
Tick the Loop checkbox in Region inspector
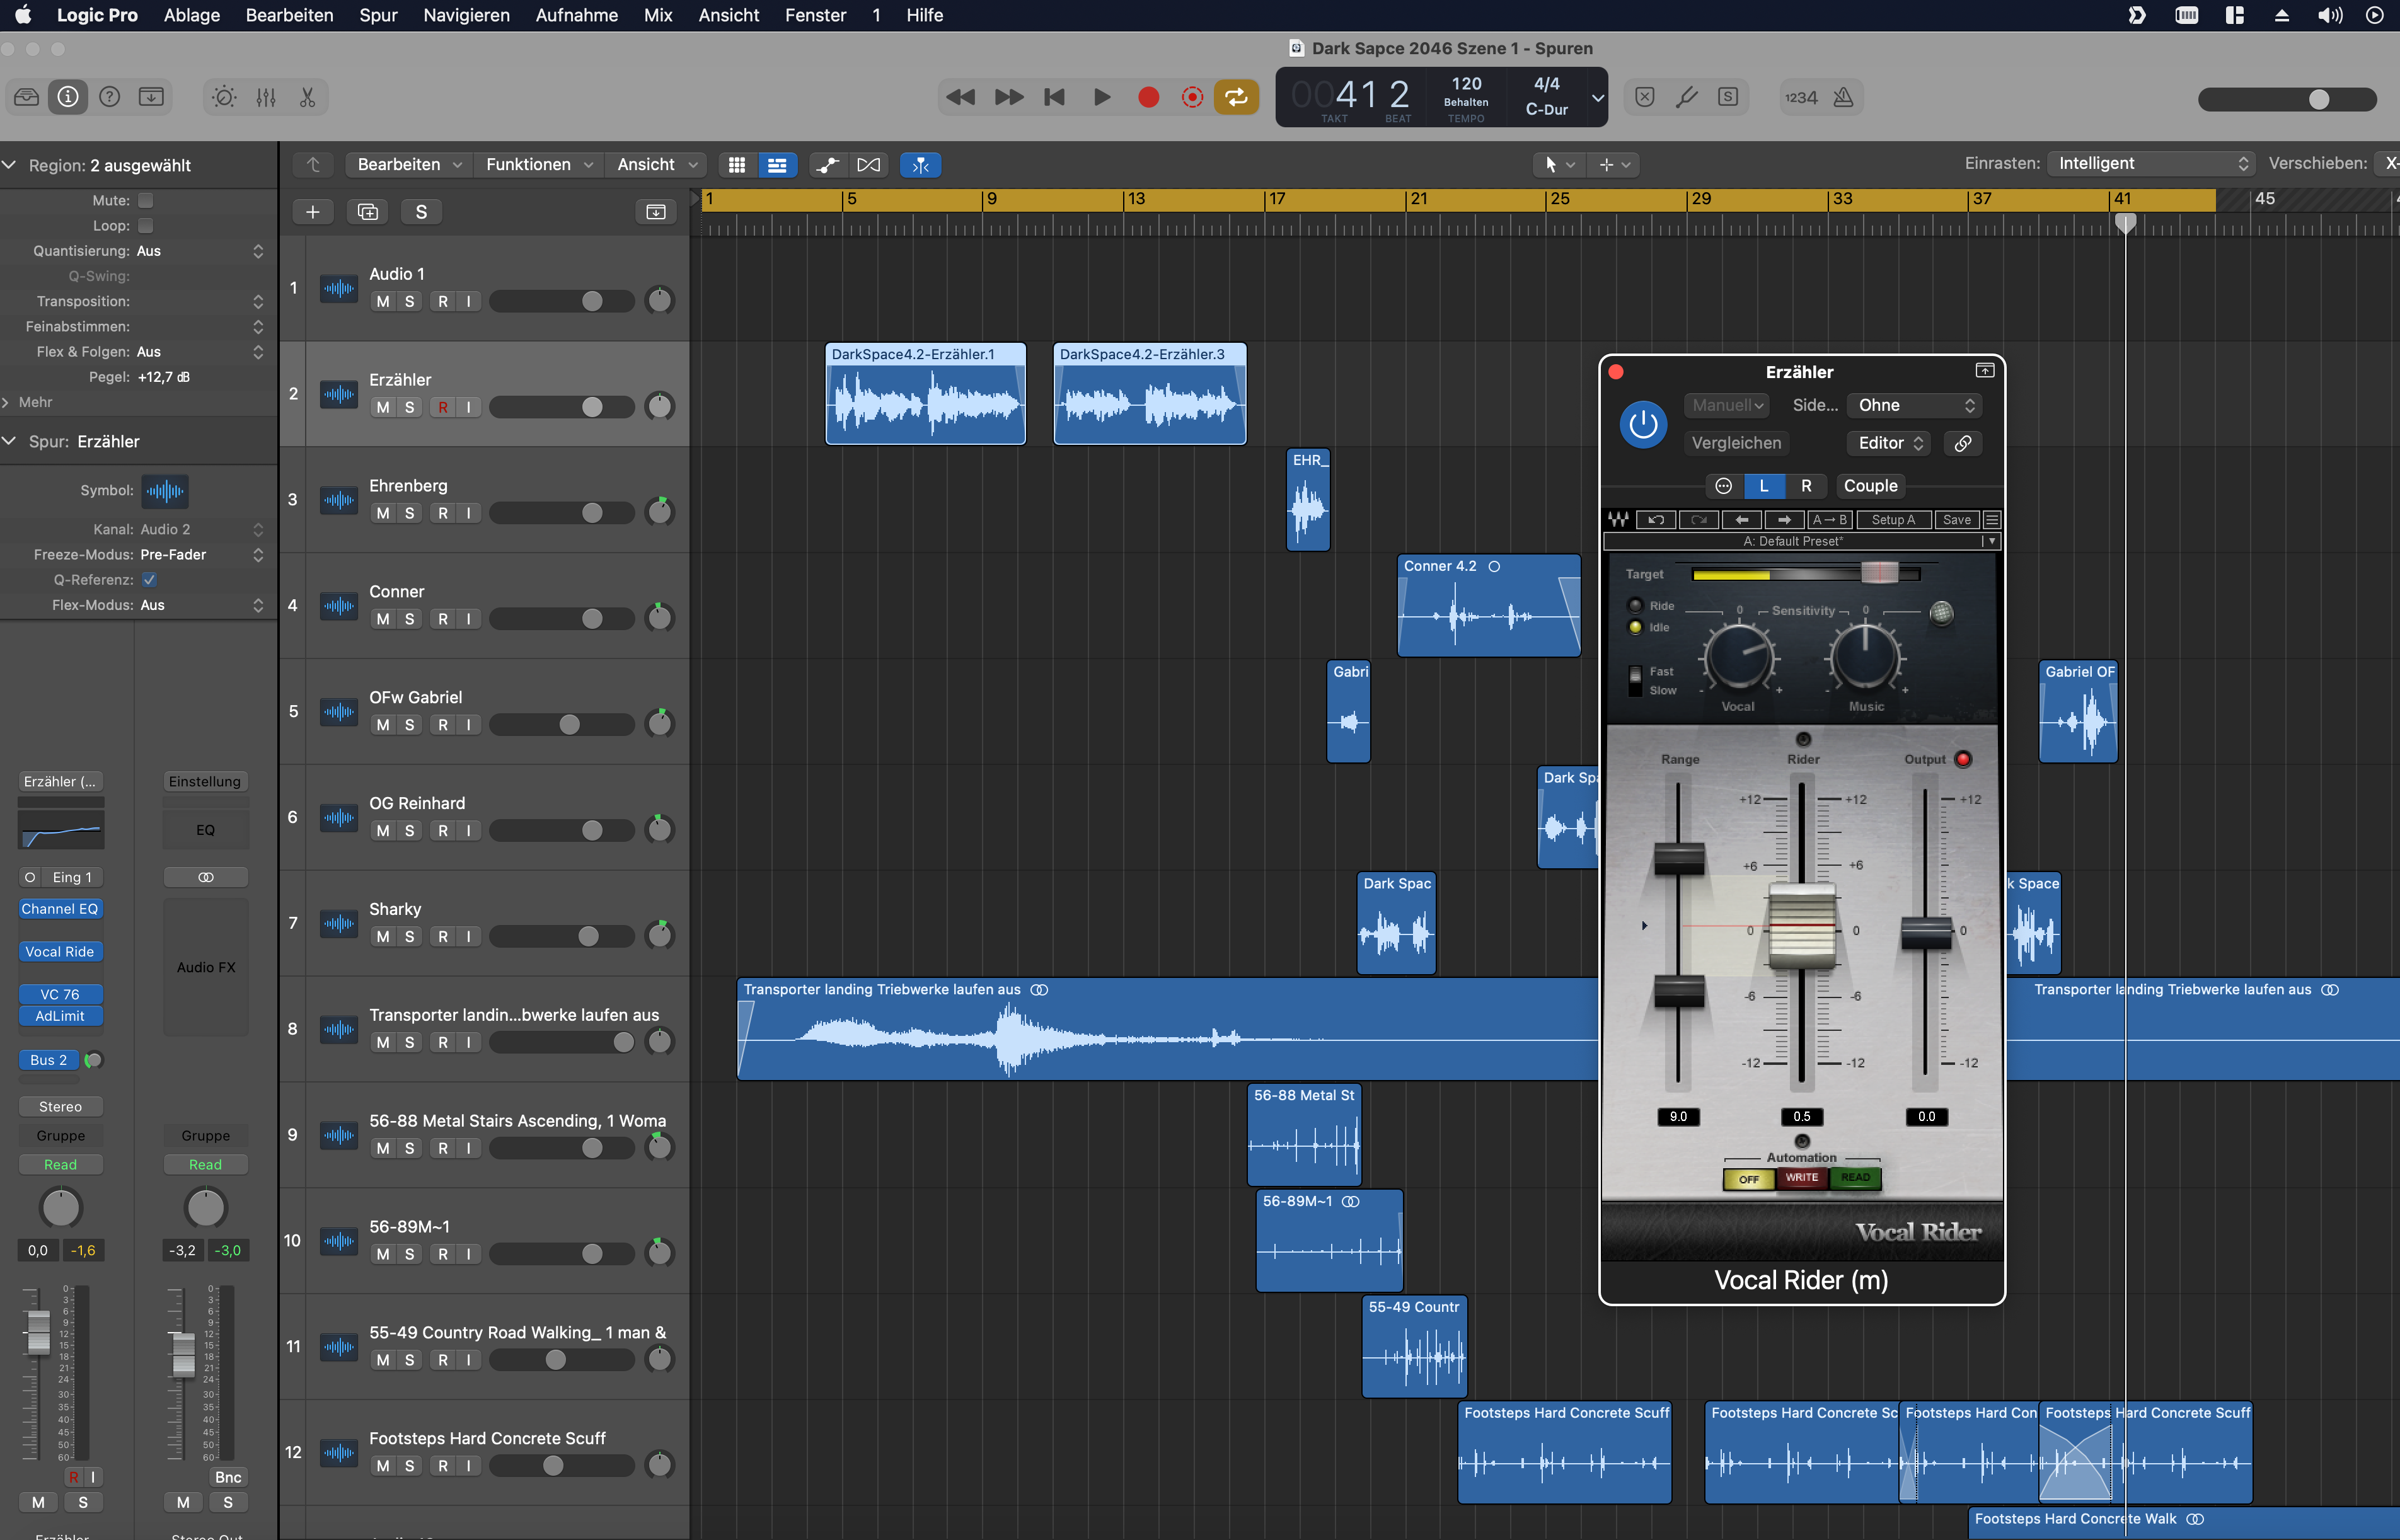pos(146,225)
